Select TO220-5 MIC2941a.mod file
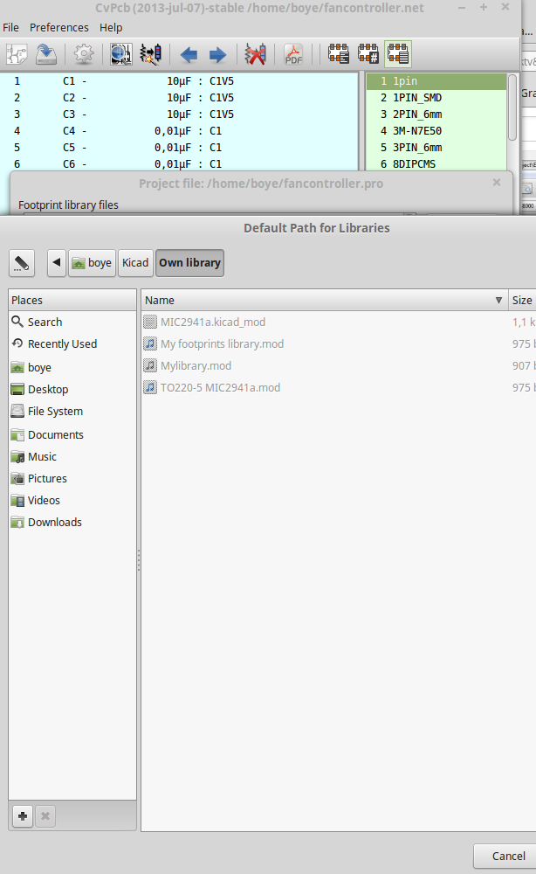The image size is (536, 874). [x=339, y=387]
